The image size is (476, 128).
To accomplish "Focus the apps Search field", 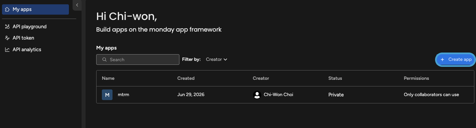I will 138,60.
